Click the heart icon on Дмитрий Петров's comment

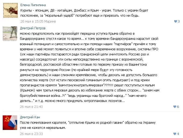click(175, 107)
